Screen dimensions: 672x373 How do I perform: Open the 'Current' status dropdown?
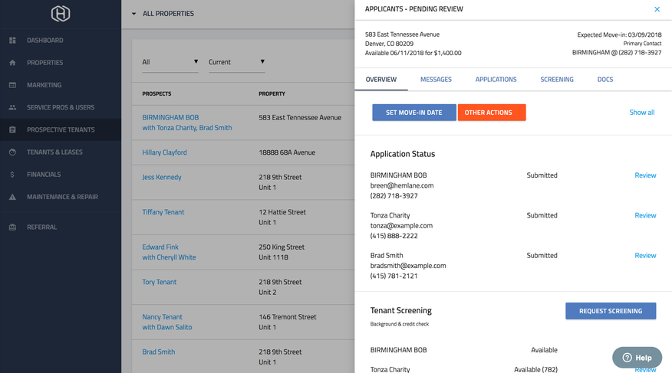tap(236, 62)
